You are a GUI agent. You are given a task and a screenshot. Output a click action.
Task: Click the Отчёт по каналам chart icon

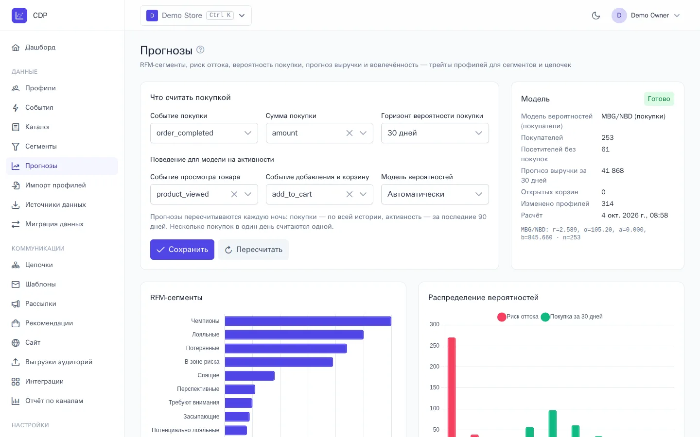pyautogui.click(x=16, y=401)
